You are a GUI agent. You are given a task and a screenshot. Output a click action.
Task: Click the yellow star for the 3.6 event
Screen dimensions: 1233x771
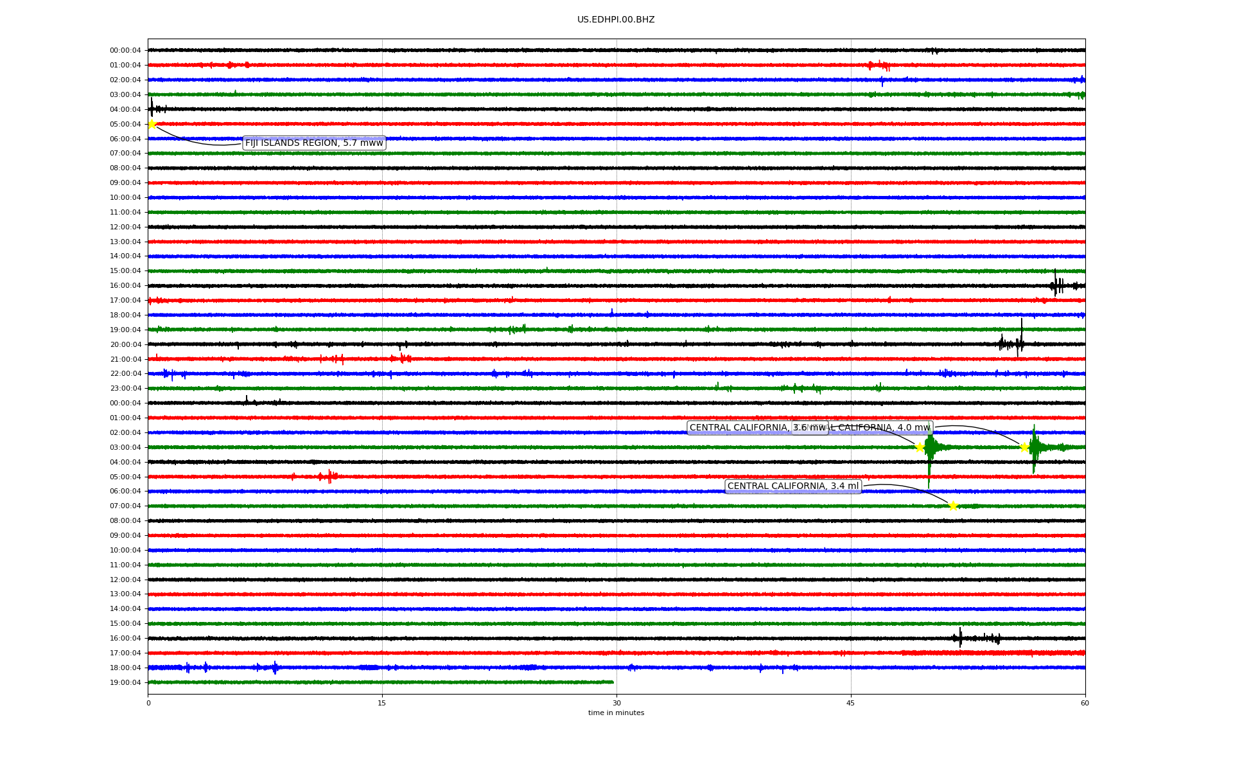click(x=920, y=447)
